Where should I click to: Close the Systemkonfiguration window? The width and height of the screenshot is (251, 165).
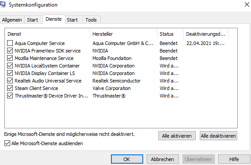(247, 4)
